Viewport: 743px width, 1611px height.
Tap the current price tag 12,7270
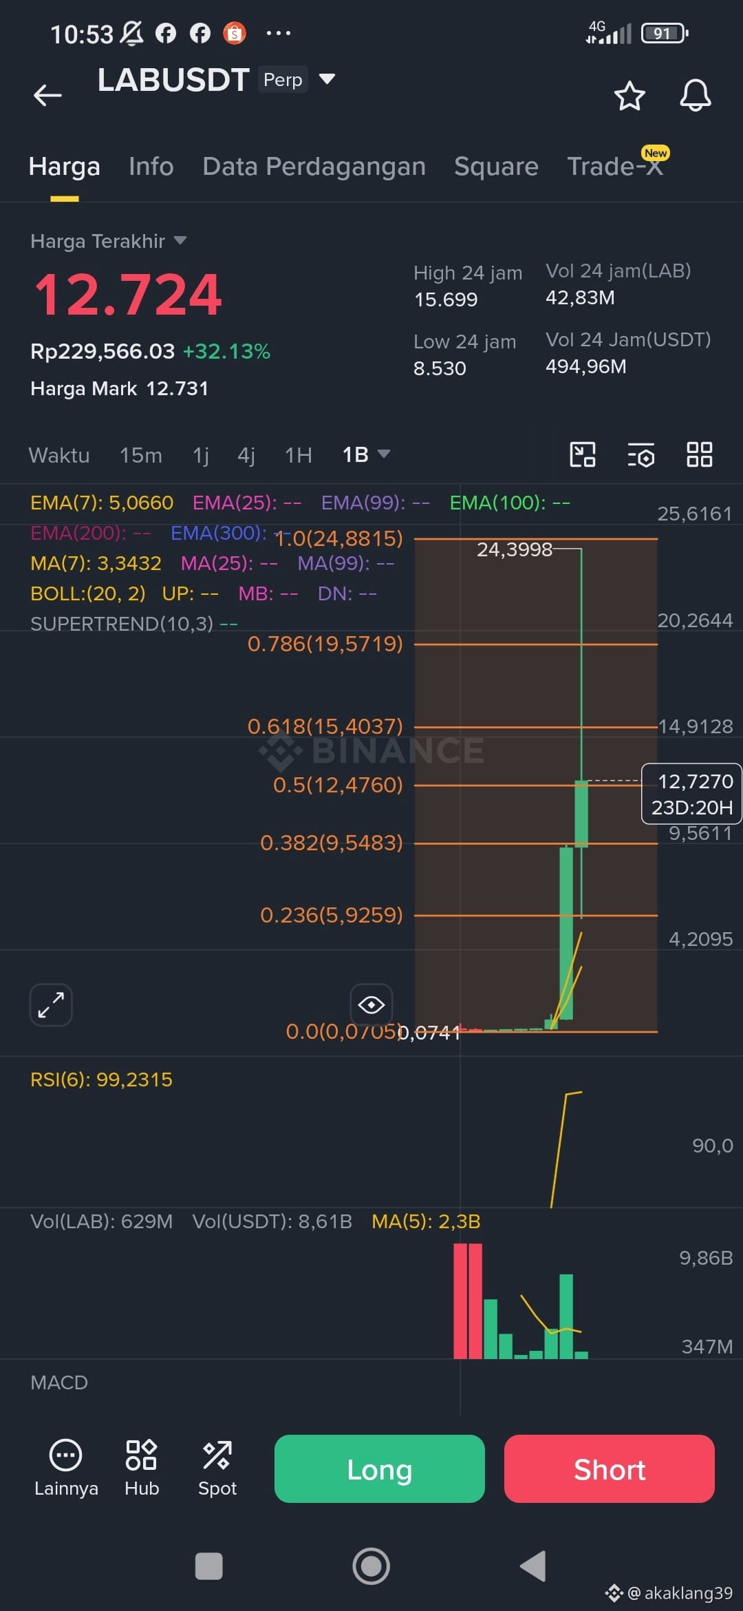(692, 794)
